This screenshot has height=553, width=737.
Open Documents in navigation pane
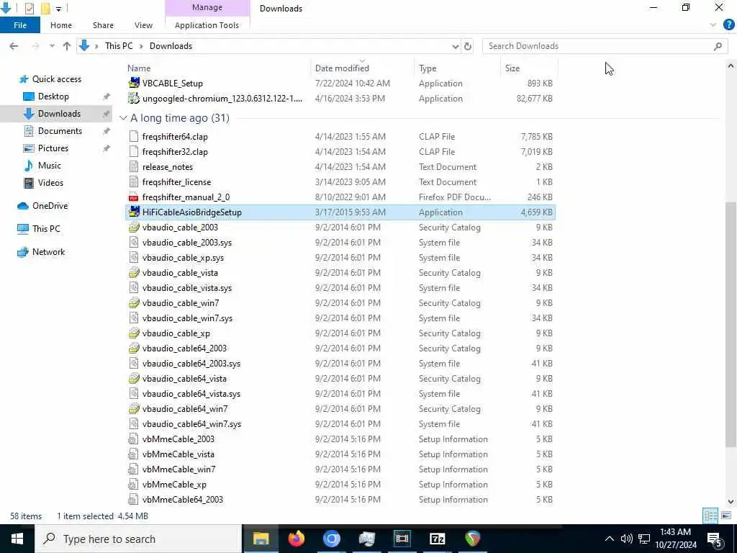pos(60,131)
